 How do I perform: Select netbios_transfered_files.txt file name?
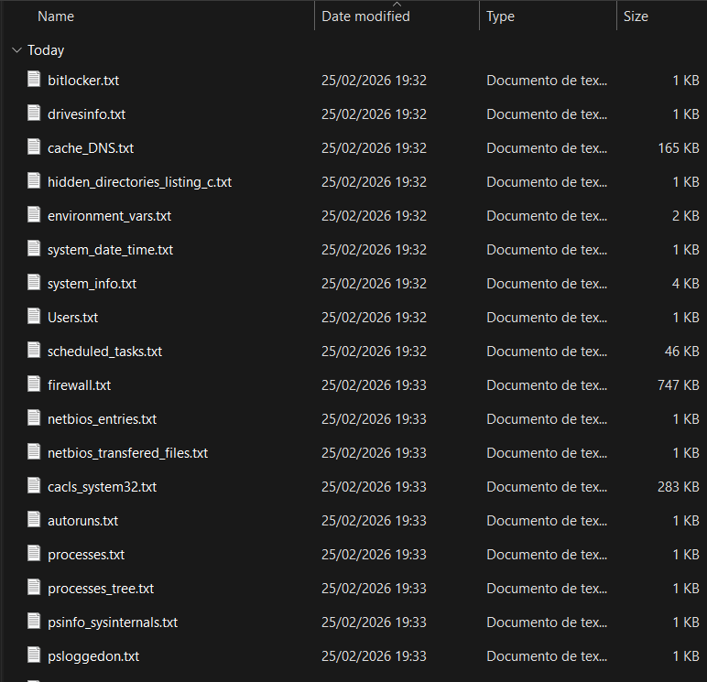point(127,453)
